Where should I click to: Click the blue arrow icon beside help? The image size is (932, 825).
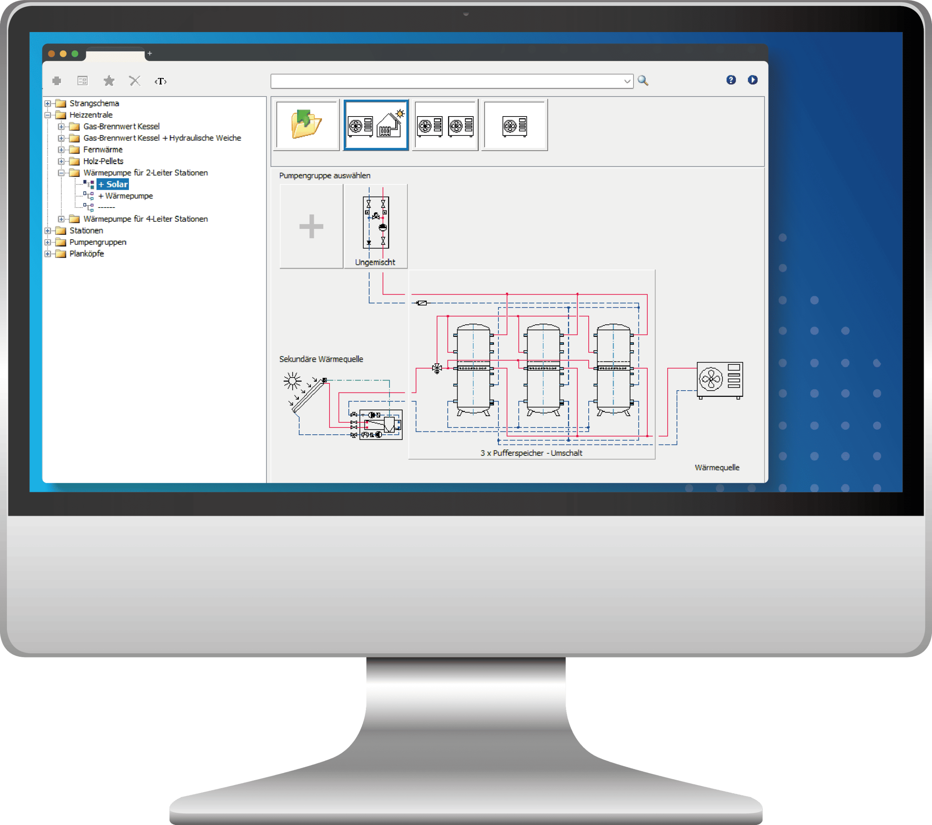[753, 80]
